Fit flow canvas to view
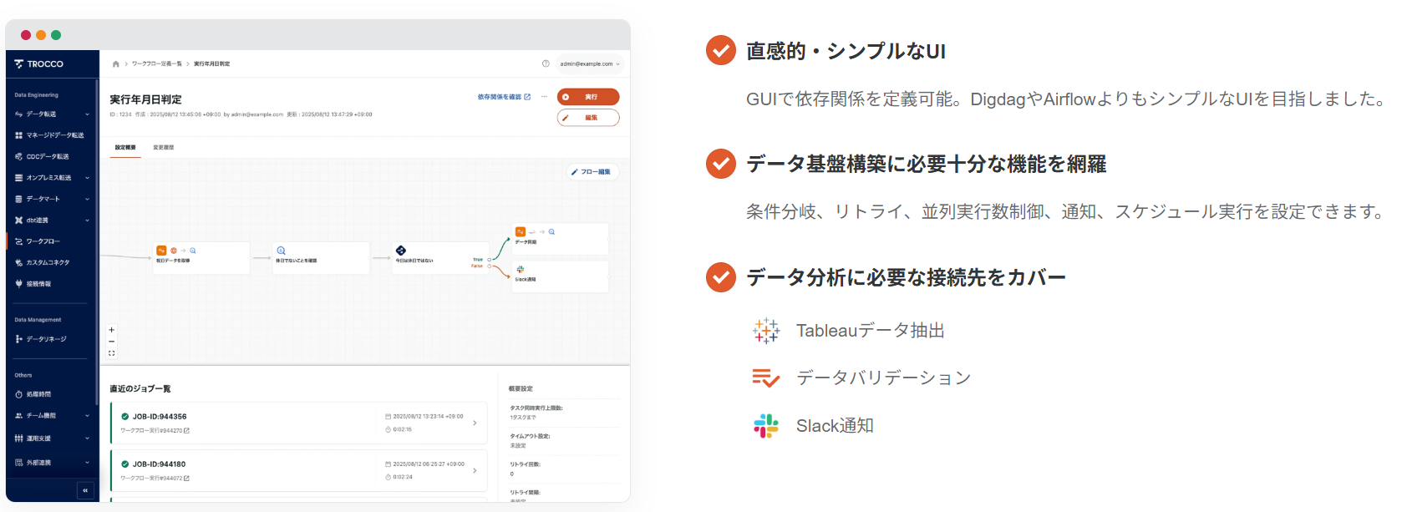The width and height of the screenshot is (1407, 512). 112,353
